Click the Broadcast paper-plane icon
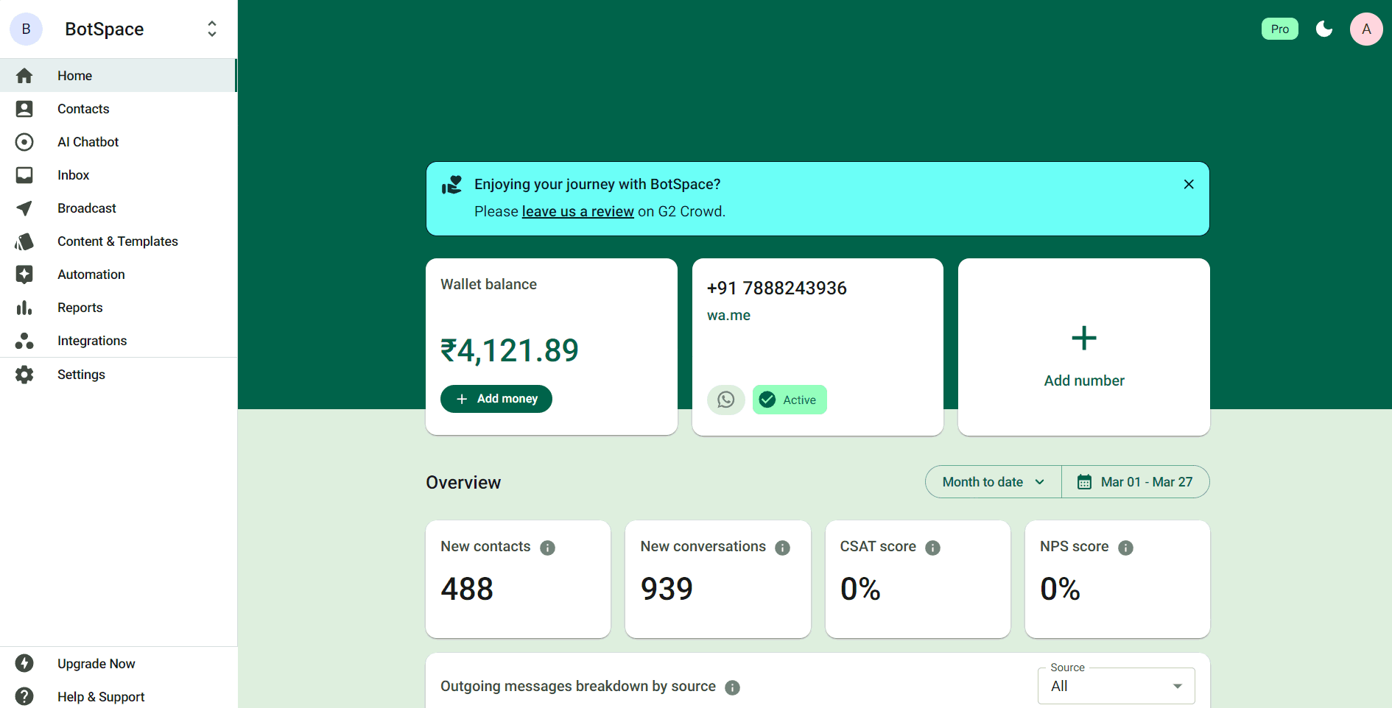1392x708 pixels. [24, 208]
